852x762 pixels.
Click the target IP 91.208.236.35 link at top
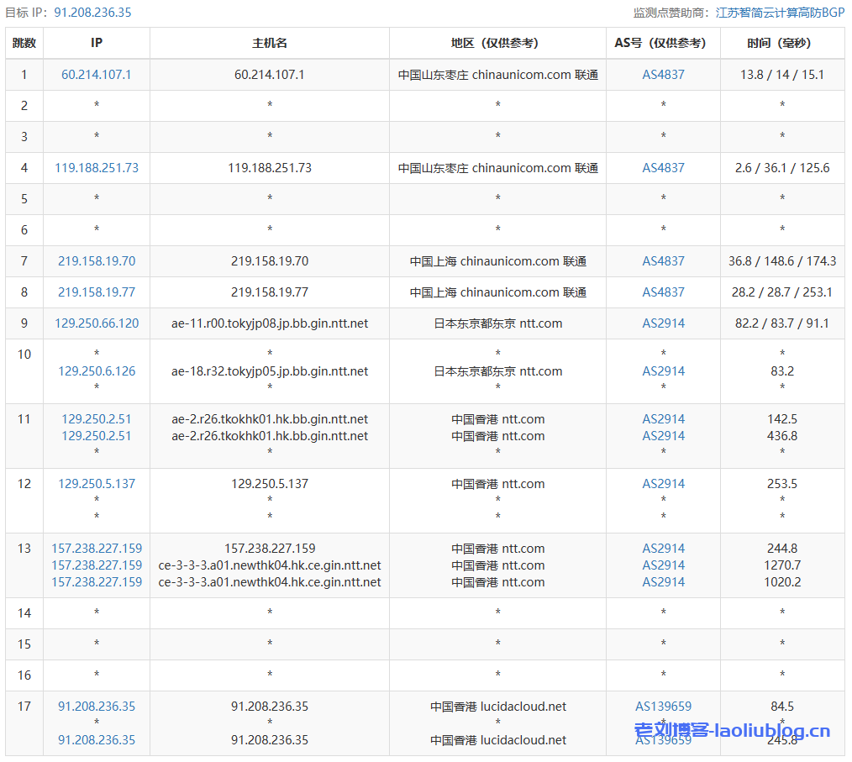coord(92,13)
